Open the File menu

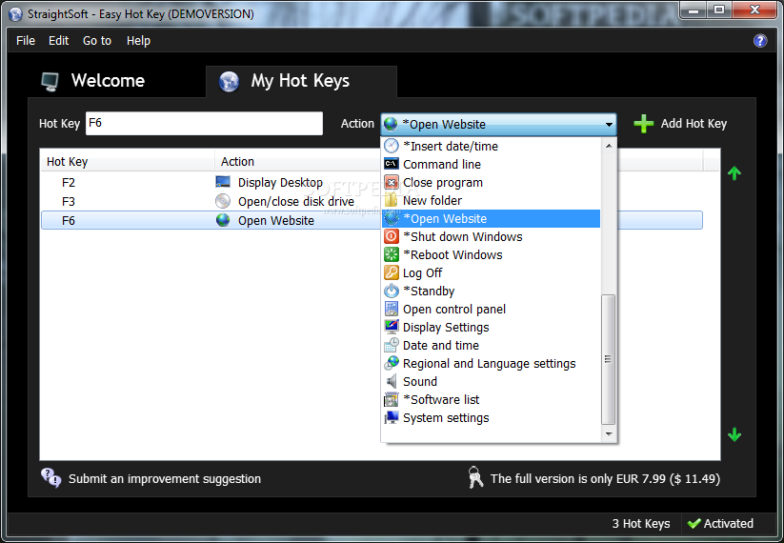pos(26,41)
